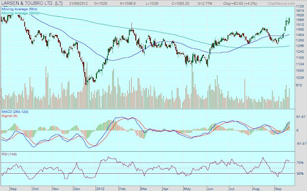Click the low value L=1529
The width and height of the screenshot is (307, 191).
click(152, 3)
